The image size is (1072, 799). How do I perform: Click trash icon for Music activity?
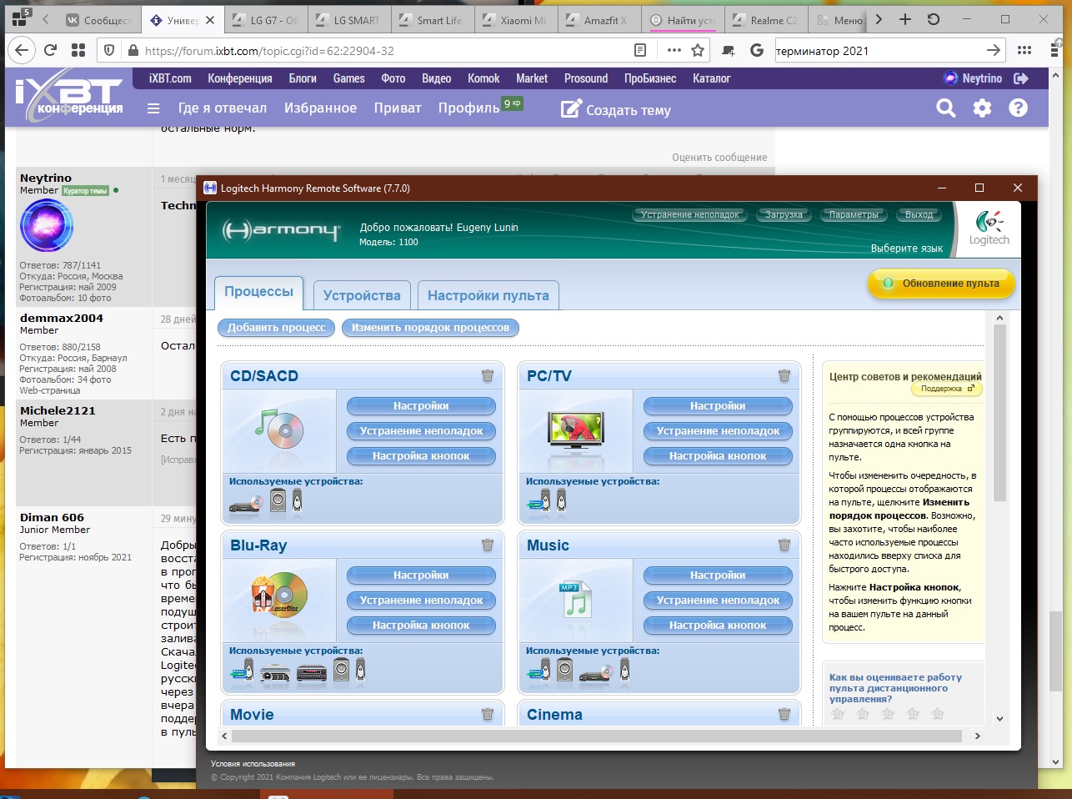coord(784,545)
